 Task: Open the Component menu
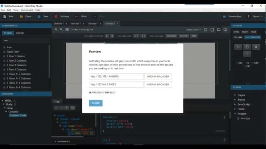27,10
